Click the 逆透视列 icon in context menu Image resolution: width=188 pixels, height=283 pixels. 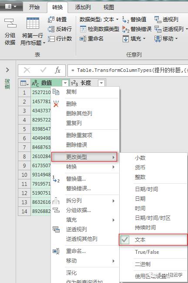pos(56,229)
